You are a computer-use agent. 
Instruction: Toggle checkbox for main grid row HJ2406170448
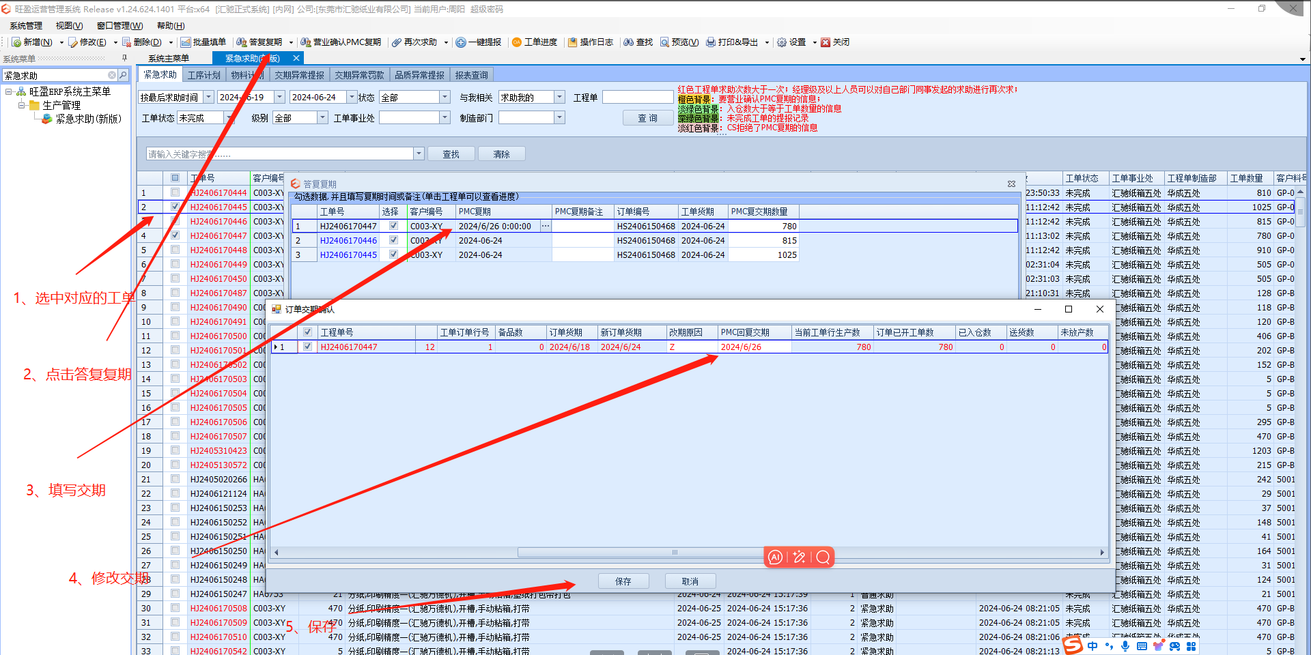click(175, 250)
